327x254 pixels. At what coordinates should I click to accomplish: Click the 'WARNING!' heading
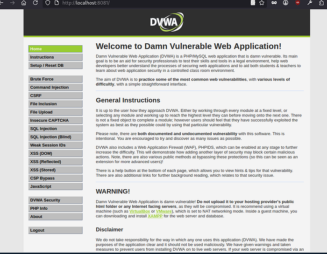(113, 192)
